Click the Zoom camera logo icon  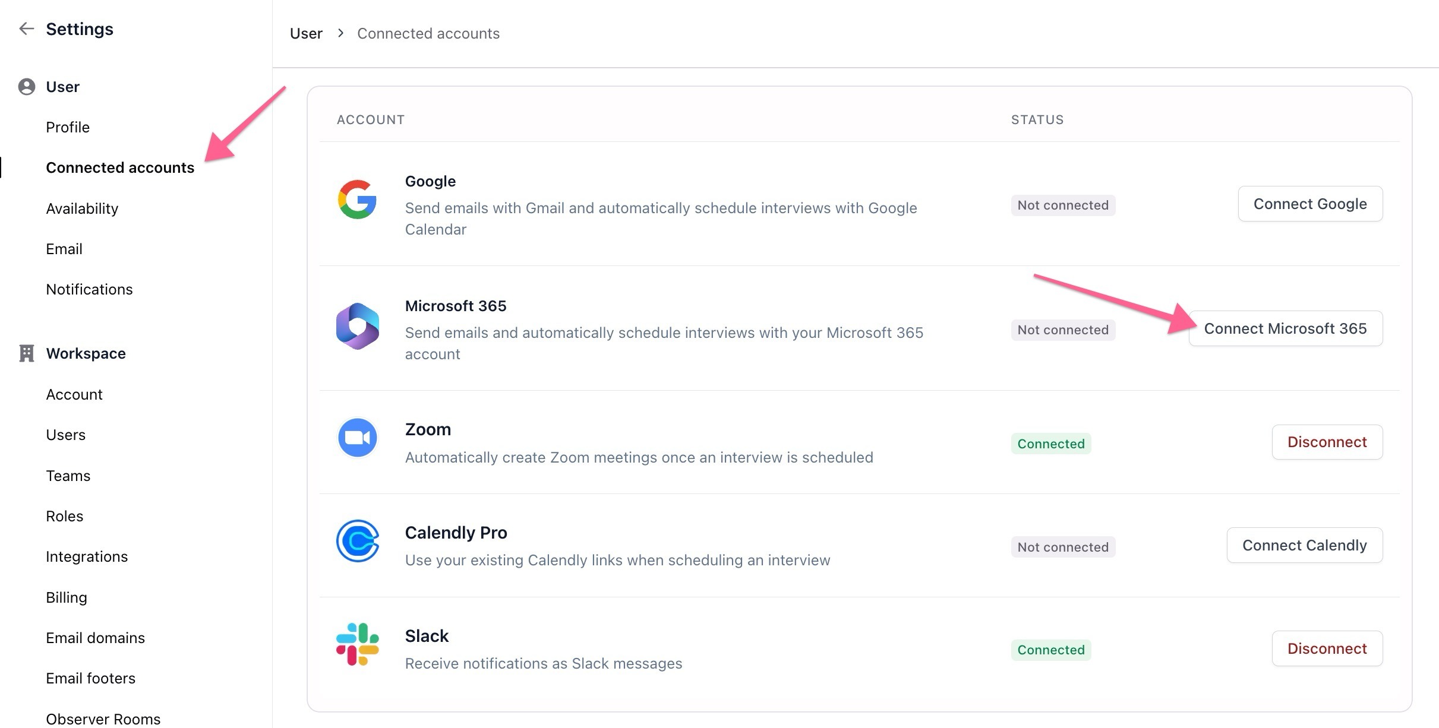coord(357,438)
